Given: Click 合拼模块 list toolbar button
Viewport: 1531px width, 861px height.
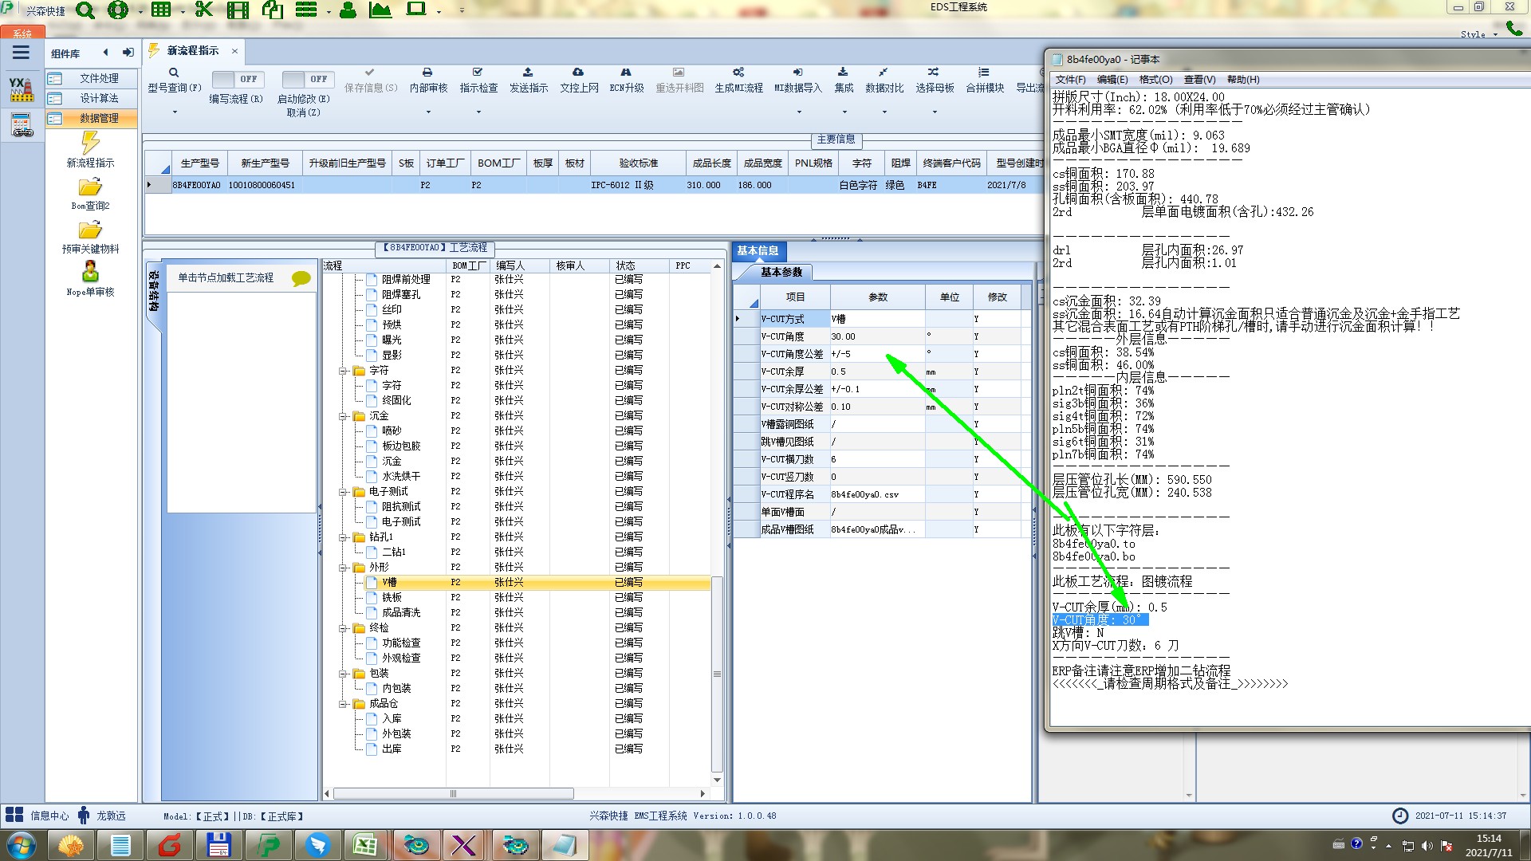Looking at the screenshot, I should pyautogui.click(x=985, y=81).
